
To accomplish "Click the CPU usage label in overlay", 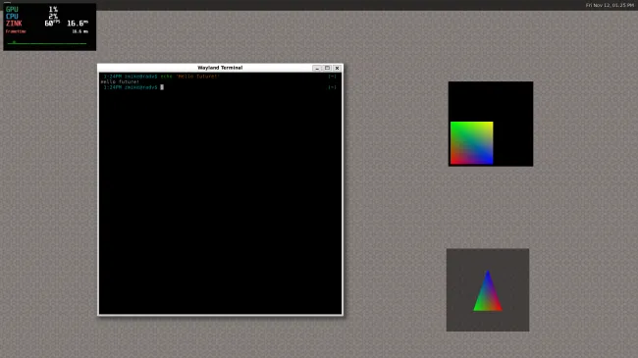I will pyautogui.click(x=12, y=17).
